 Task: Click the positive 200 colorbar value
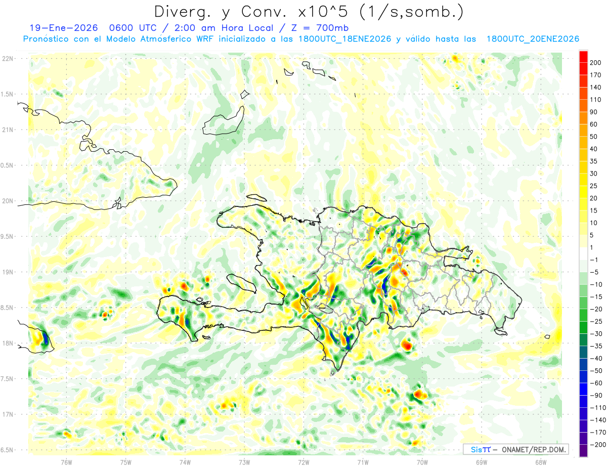[x=595, y=63]
